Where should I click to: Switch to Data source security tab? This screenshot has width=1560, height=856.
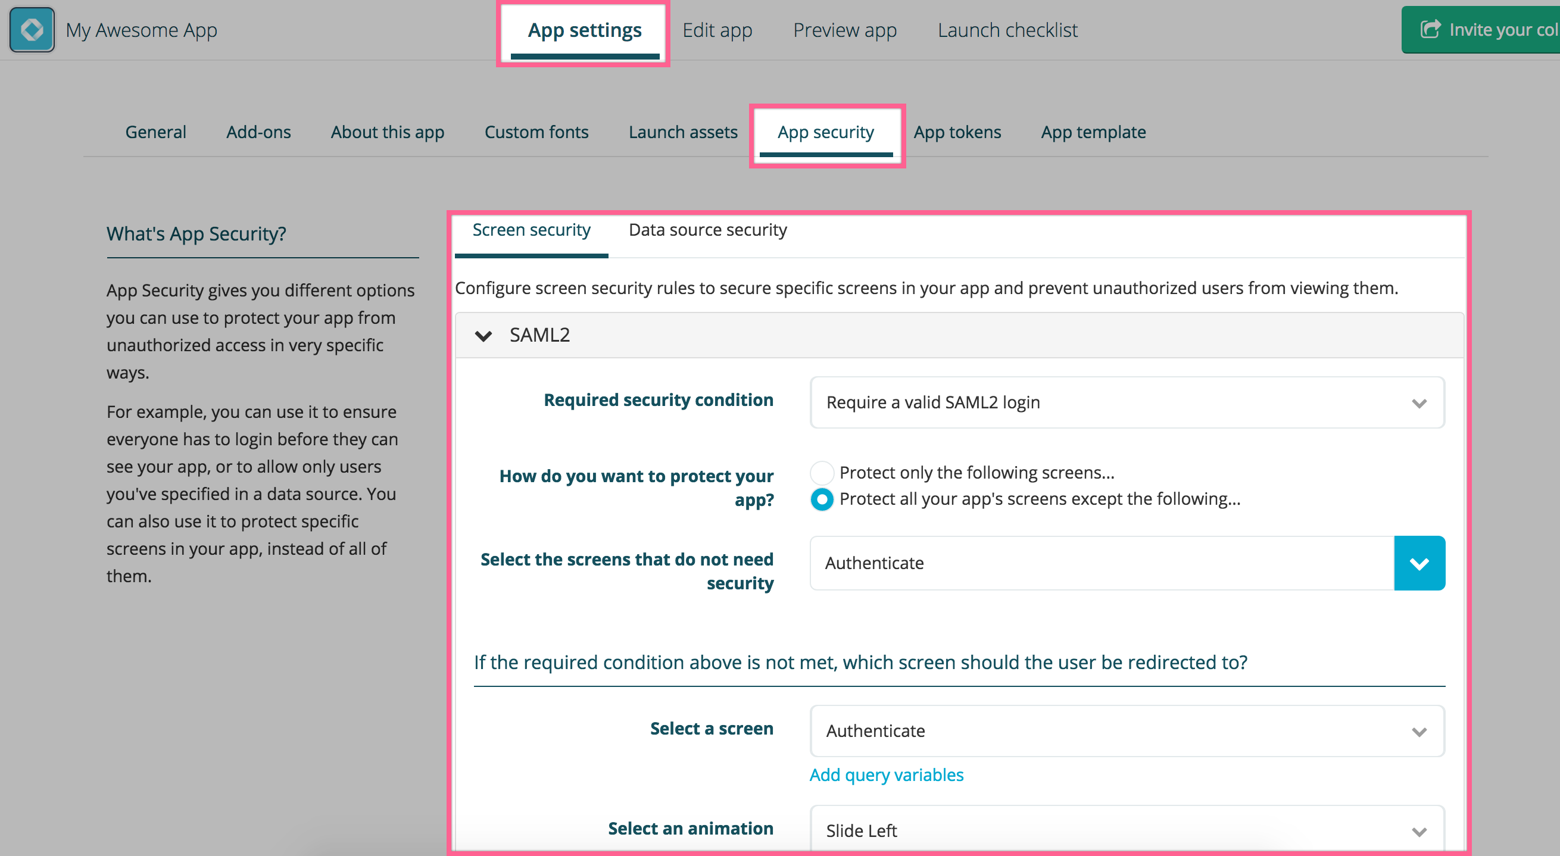[707, 230]
